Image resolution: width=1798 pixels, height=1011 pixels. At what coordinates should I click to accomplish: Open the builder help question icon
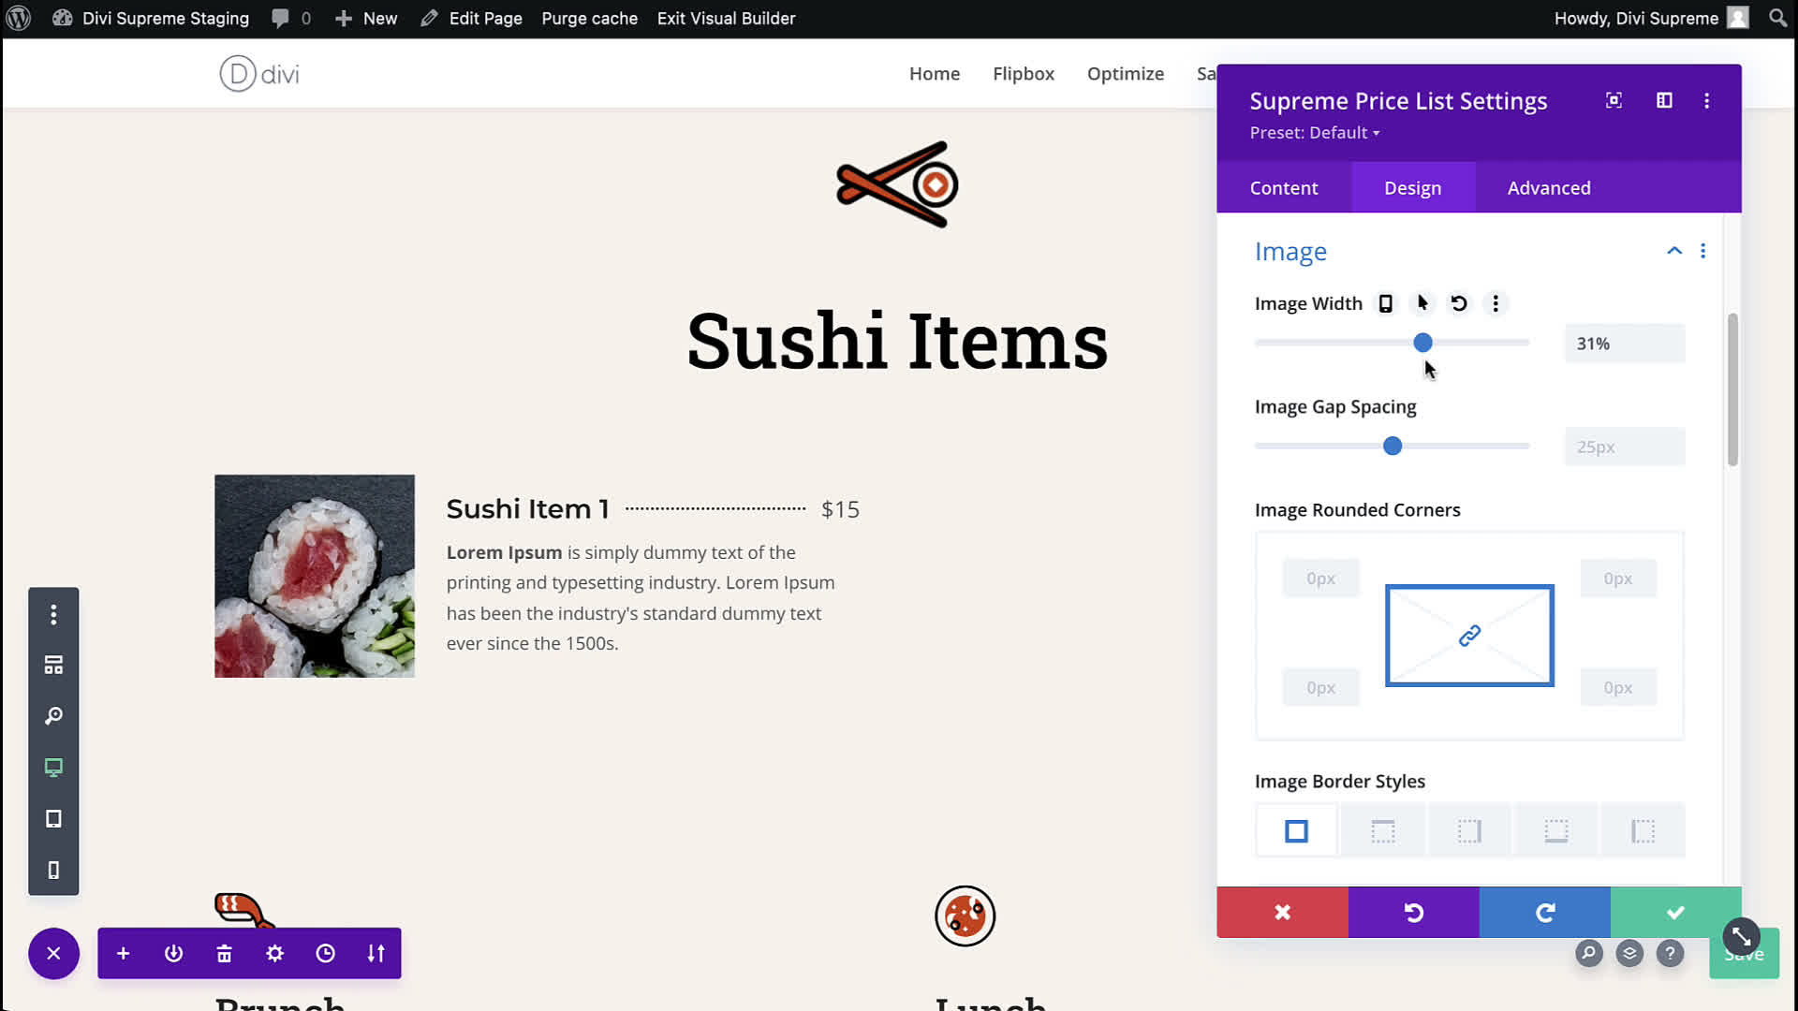(x=1670, y=953)
